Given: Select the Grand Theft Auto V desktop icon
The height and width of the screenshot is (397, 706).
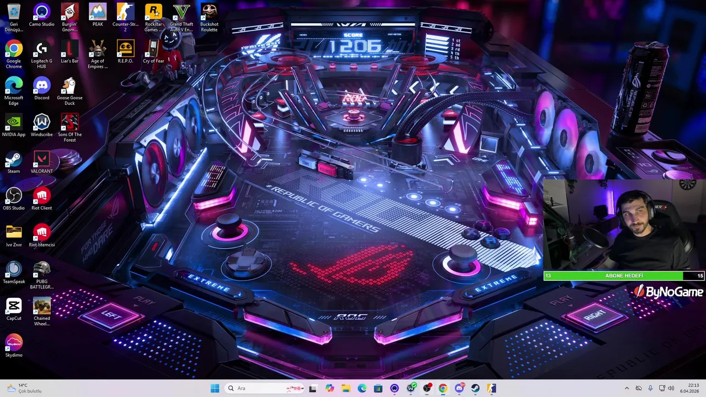Looking at the screenshot, I should click(181, 18).
